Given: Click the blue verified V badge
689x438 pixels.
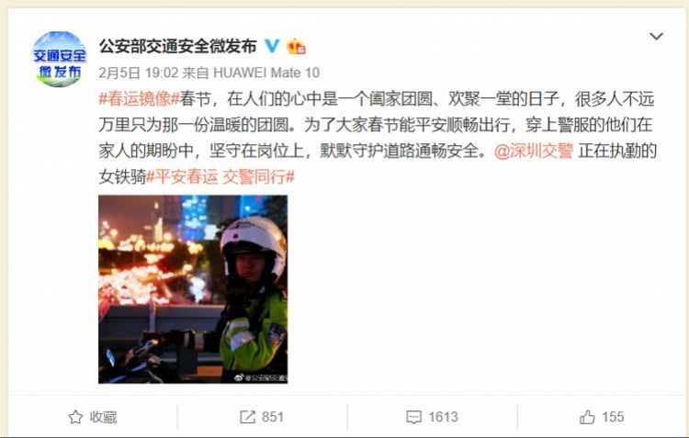Looking at the screenshot, I should coord(272,46).
